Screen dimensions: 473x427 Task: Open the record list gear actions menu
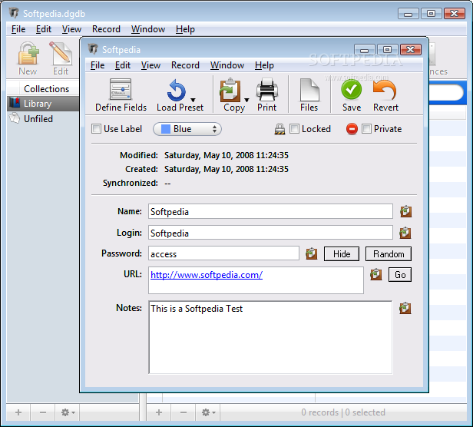coord(208,412)
